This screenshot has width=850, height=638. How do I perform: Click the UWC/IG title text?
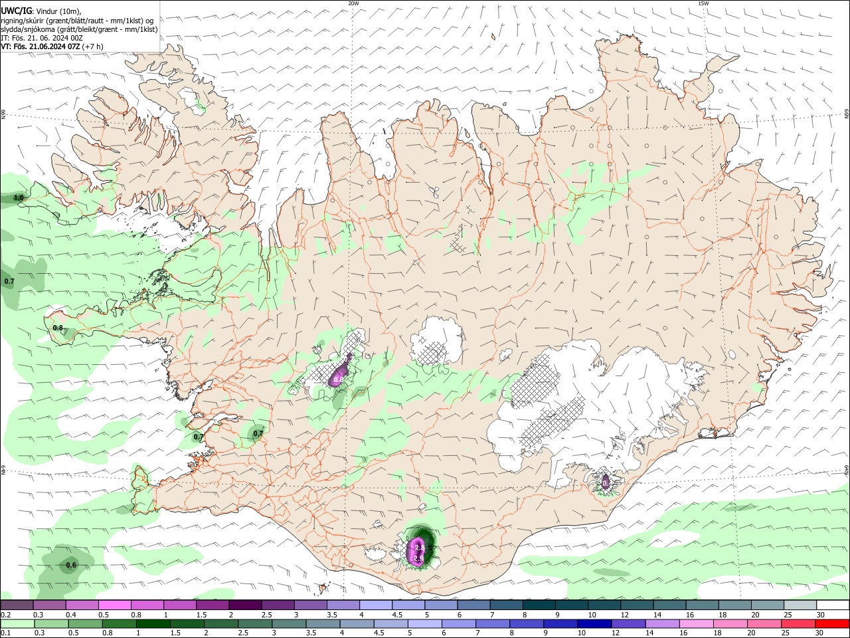pos(16,11)
